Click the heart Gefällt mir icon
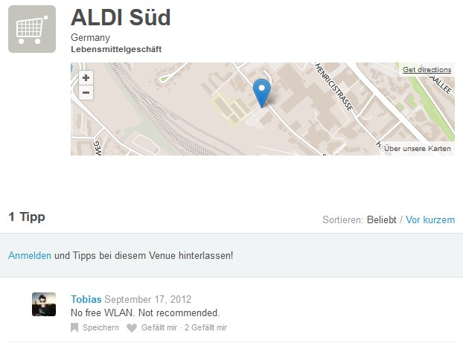 point(132,327)
